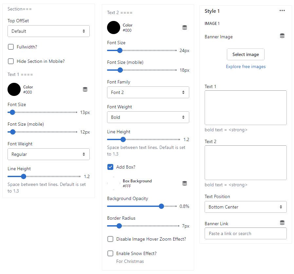Image resolution: width=294 pixels, height=274 pixels.
Task: Click dynamic source icon beside Text 1 Color
Action: click(85, 89)
